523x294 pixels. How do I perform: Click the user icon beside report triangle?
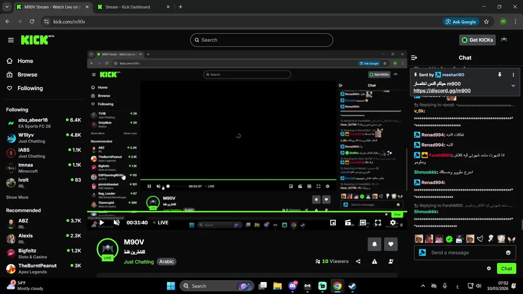point(391,261)
